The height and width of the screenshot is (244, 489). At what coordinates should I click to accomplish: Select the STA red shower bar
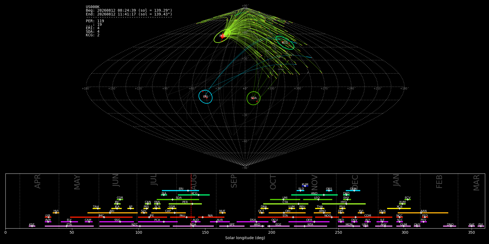[285, 217]
